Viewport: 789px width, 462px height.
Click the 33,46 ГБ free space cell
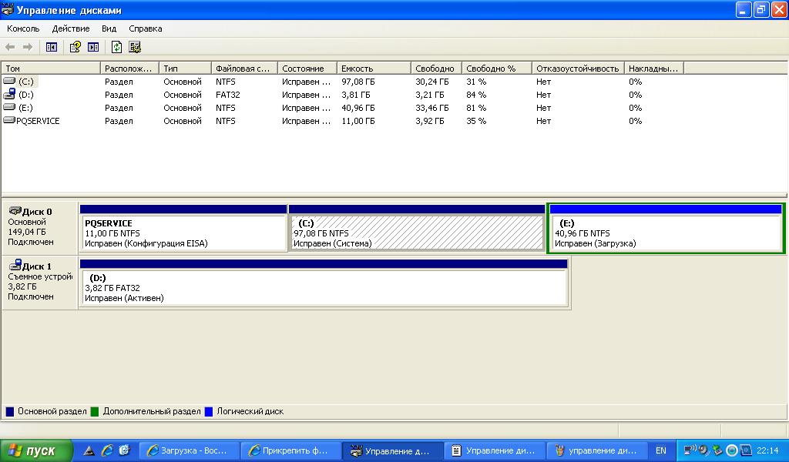[432, 108]
